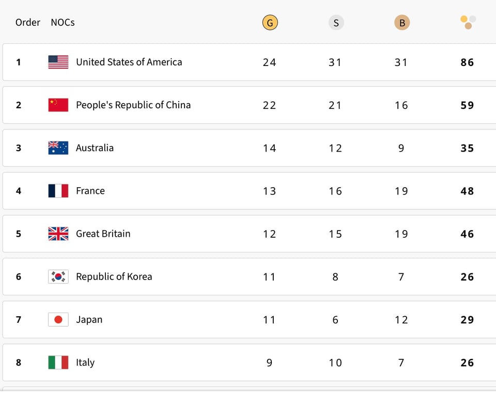Click the NOCs column header

(63, 22)
